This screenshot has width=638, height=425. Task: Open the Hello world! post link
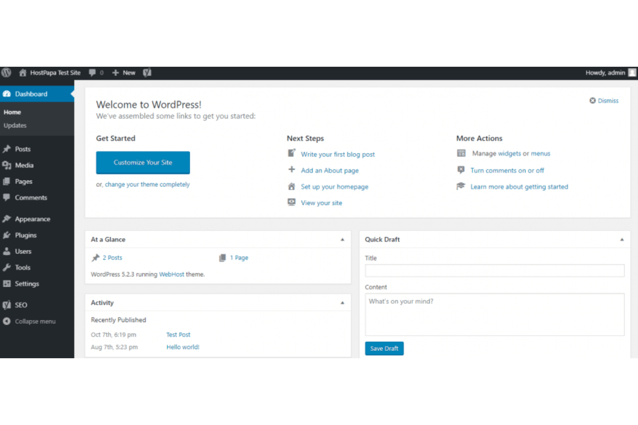[182, 347]
